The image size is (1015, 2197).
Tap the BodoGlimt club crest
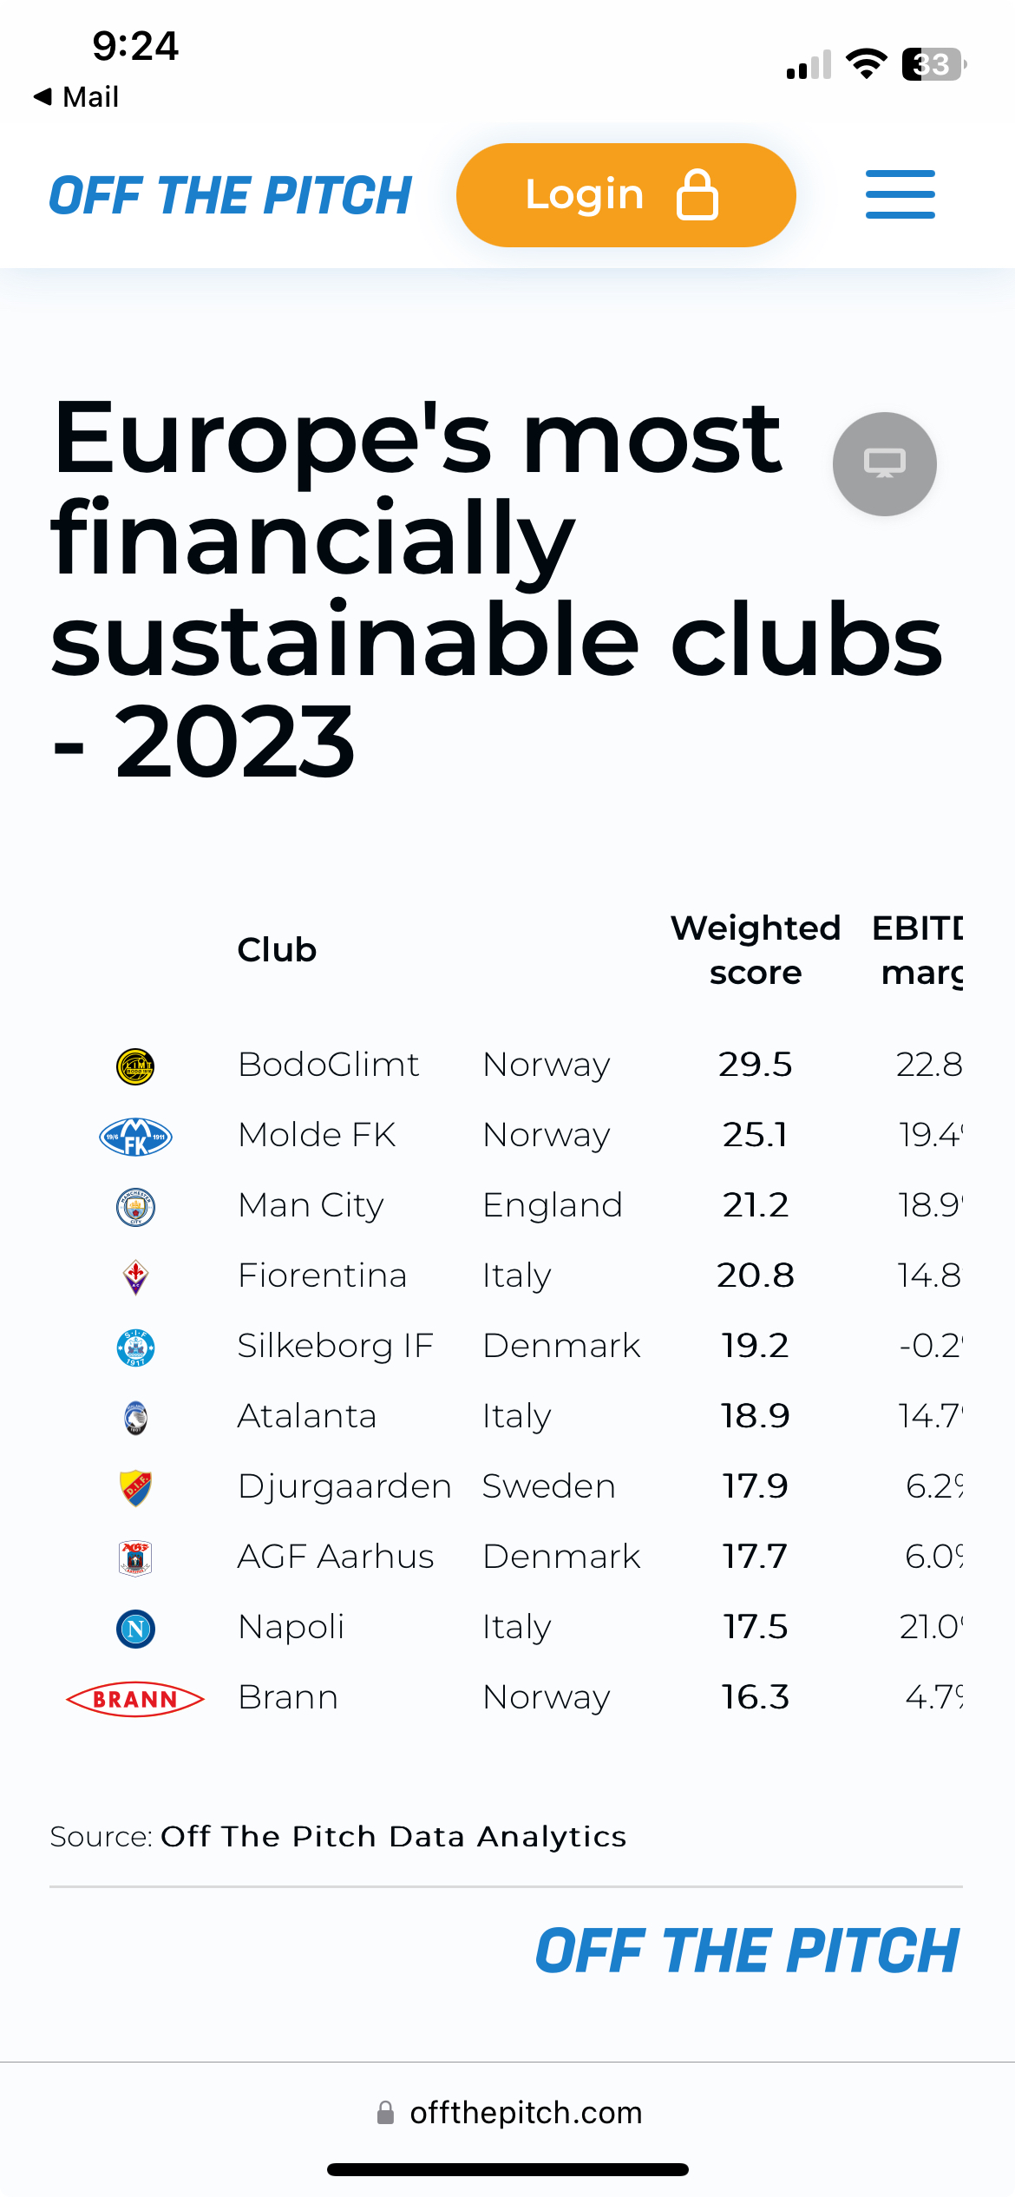point(135,1066)
